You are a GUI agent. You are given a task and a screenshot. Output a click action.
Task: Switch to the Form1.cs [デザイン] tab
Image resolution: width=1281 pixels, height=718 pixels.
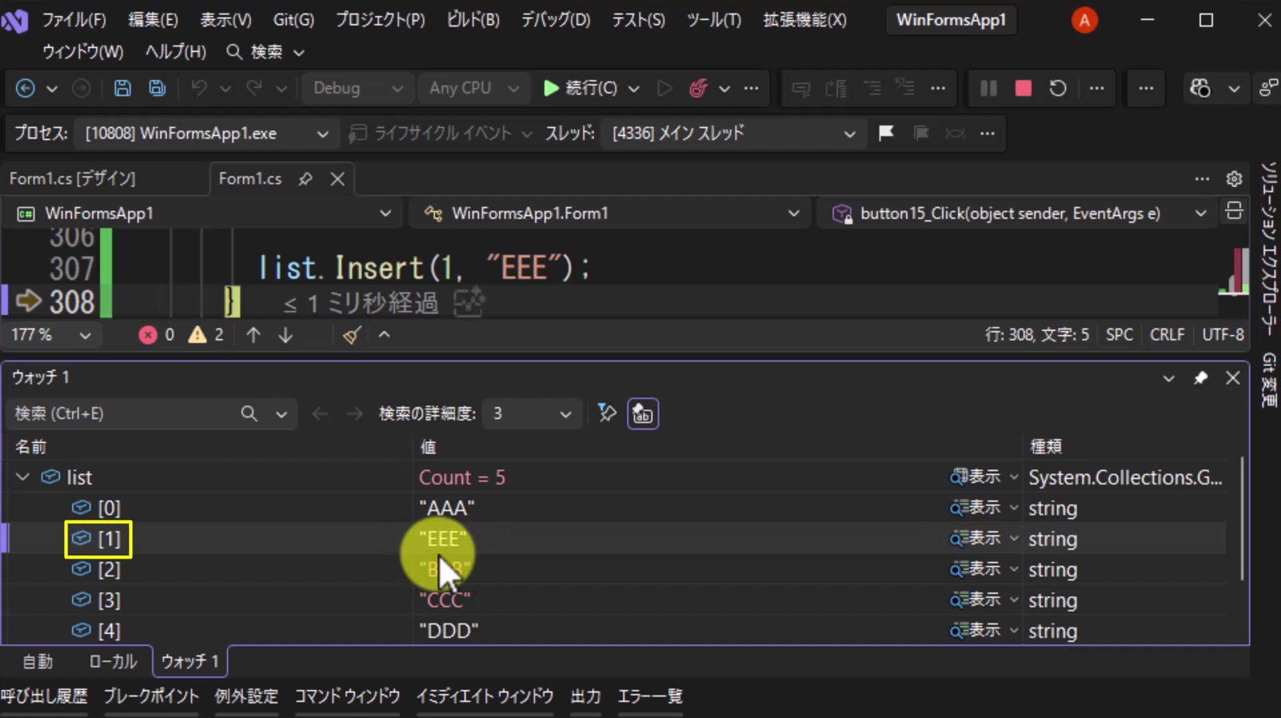coord(73,179)
